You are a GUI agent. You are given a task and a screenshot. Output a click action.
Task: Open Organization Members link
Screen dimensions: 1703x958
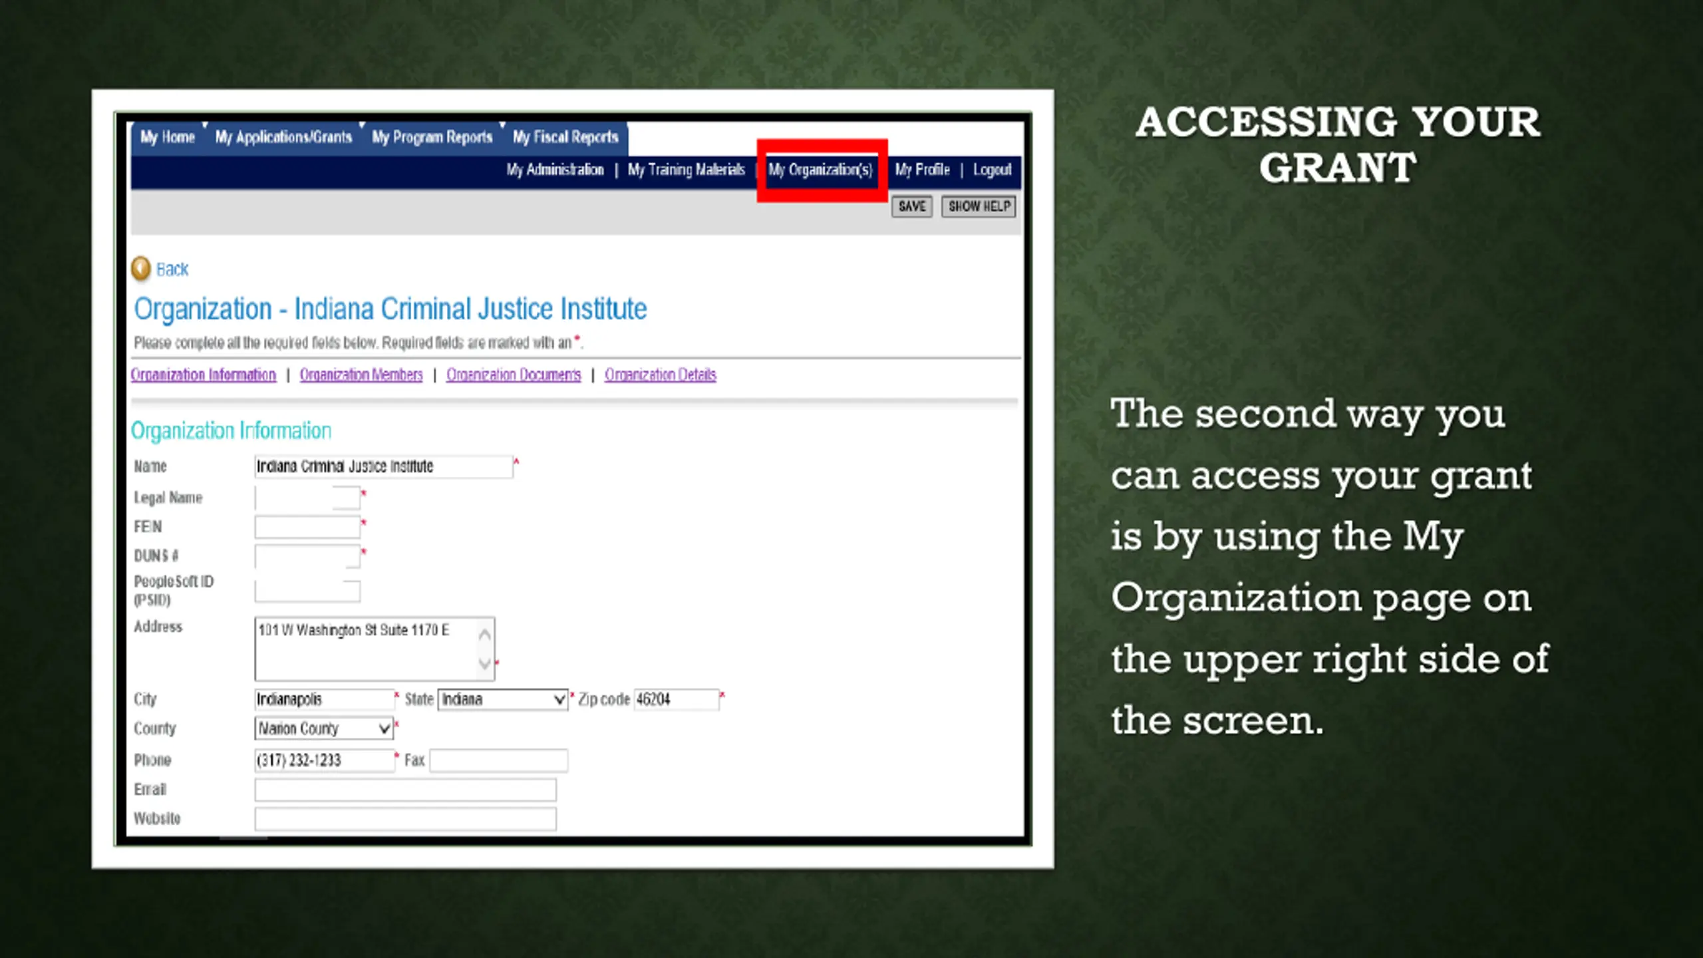pos(361,375)
